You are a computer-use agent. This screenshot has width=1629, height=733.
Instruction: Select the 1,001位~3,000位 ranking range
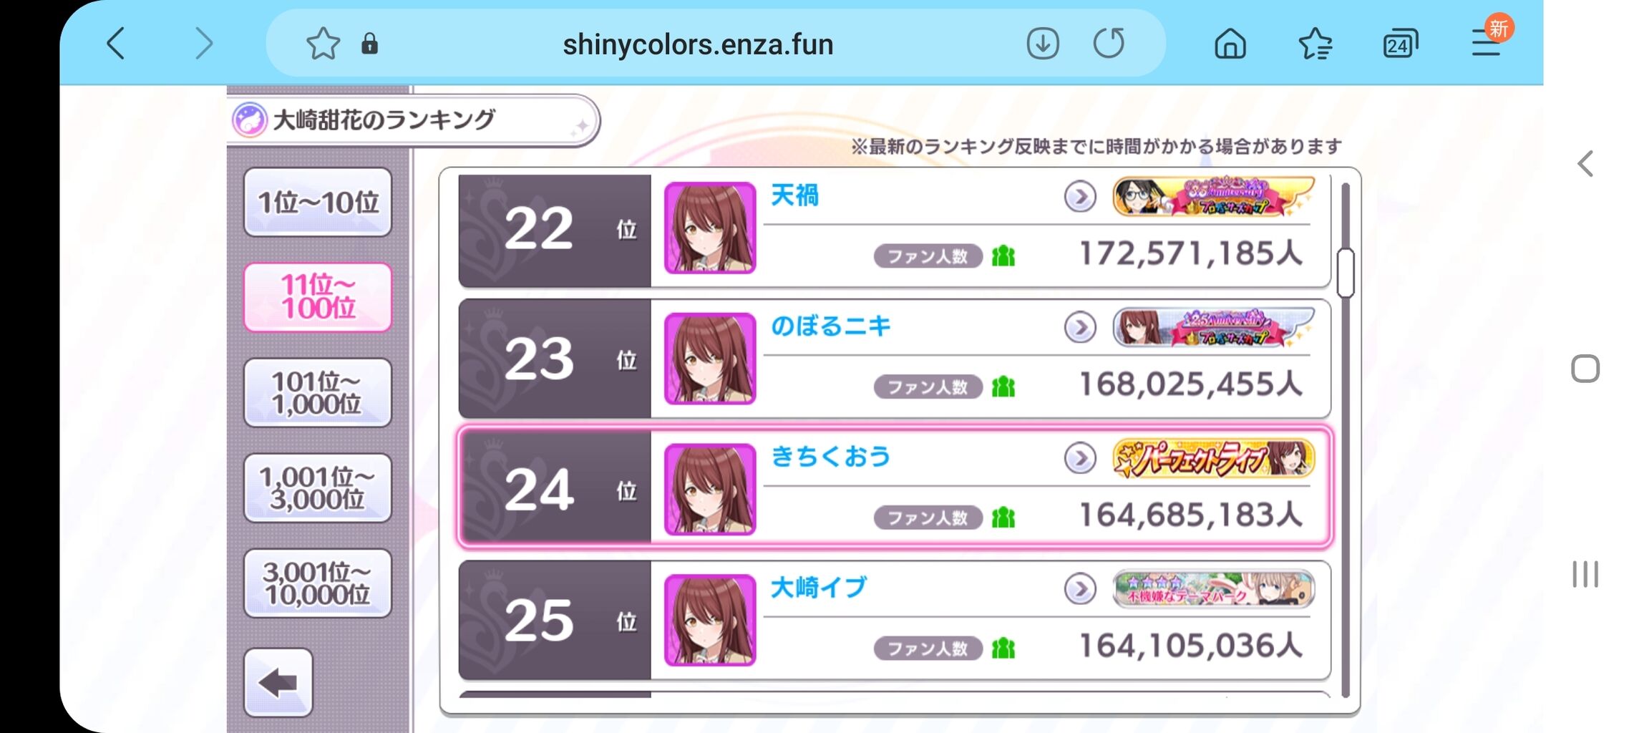[x=318, y=487]
